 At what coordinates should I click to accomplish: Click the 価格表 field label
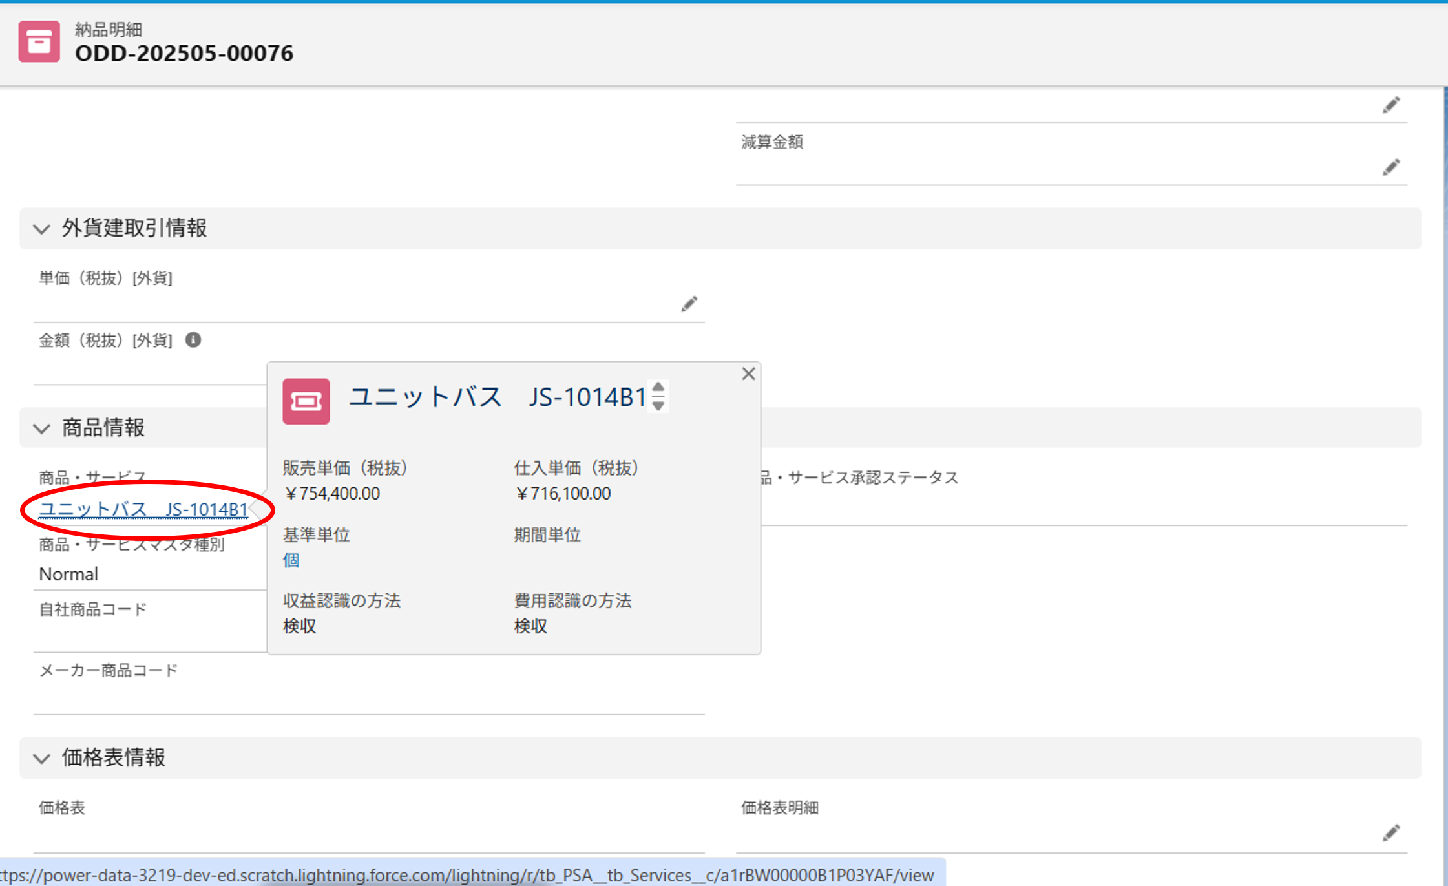(x=62, y=808)
